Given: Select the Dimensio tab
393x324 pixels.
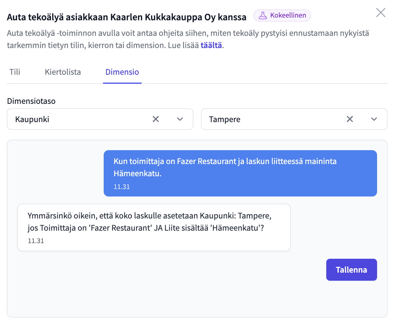Looking at the screenshot, I should point(122,72).
